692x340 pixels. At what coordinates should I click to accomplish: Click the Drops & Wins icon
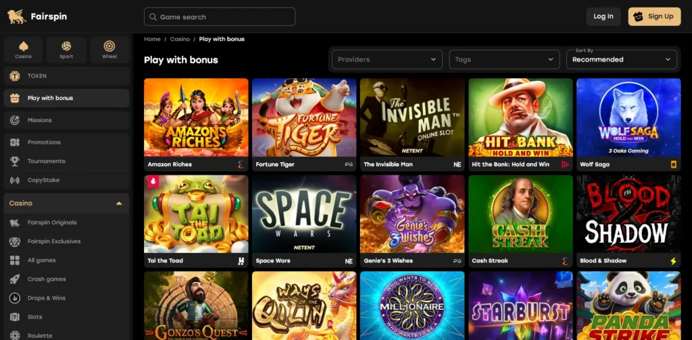click(x=15, y=298)
